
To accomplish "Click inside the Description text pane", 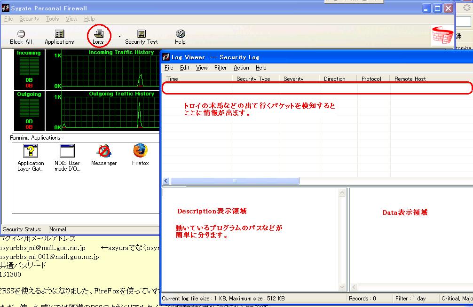I will tap(251, 239).
